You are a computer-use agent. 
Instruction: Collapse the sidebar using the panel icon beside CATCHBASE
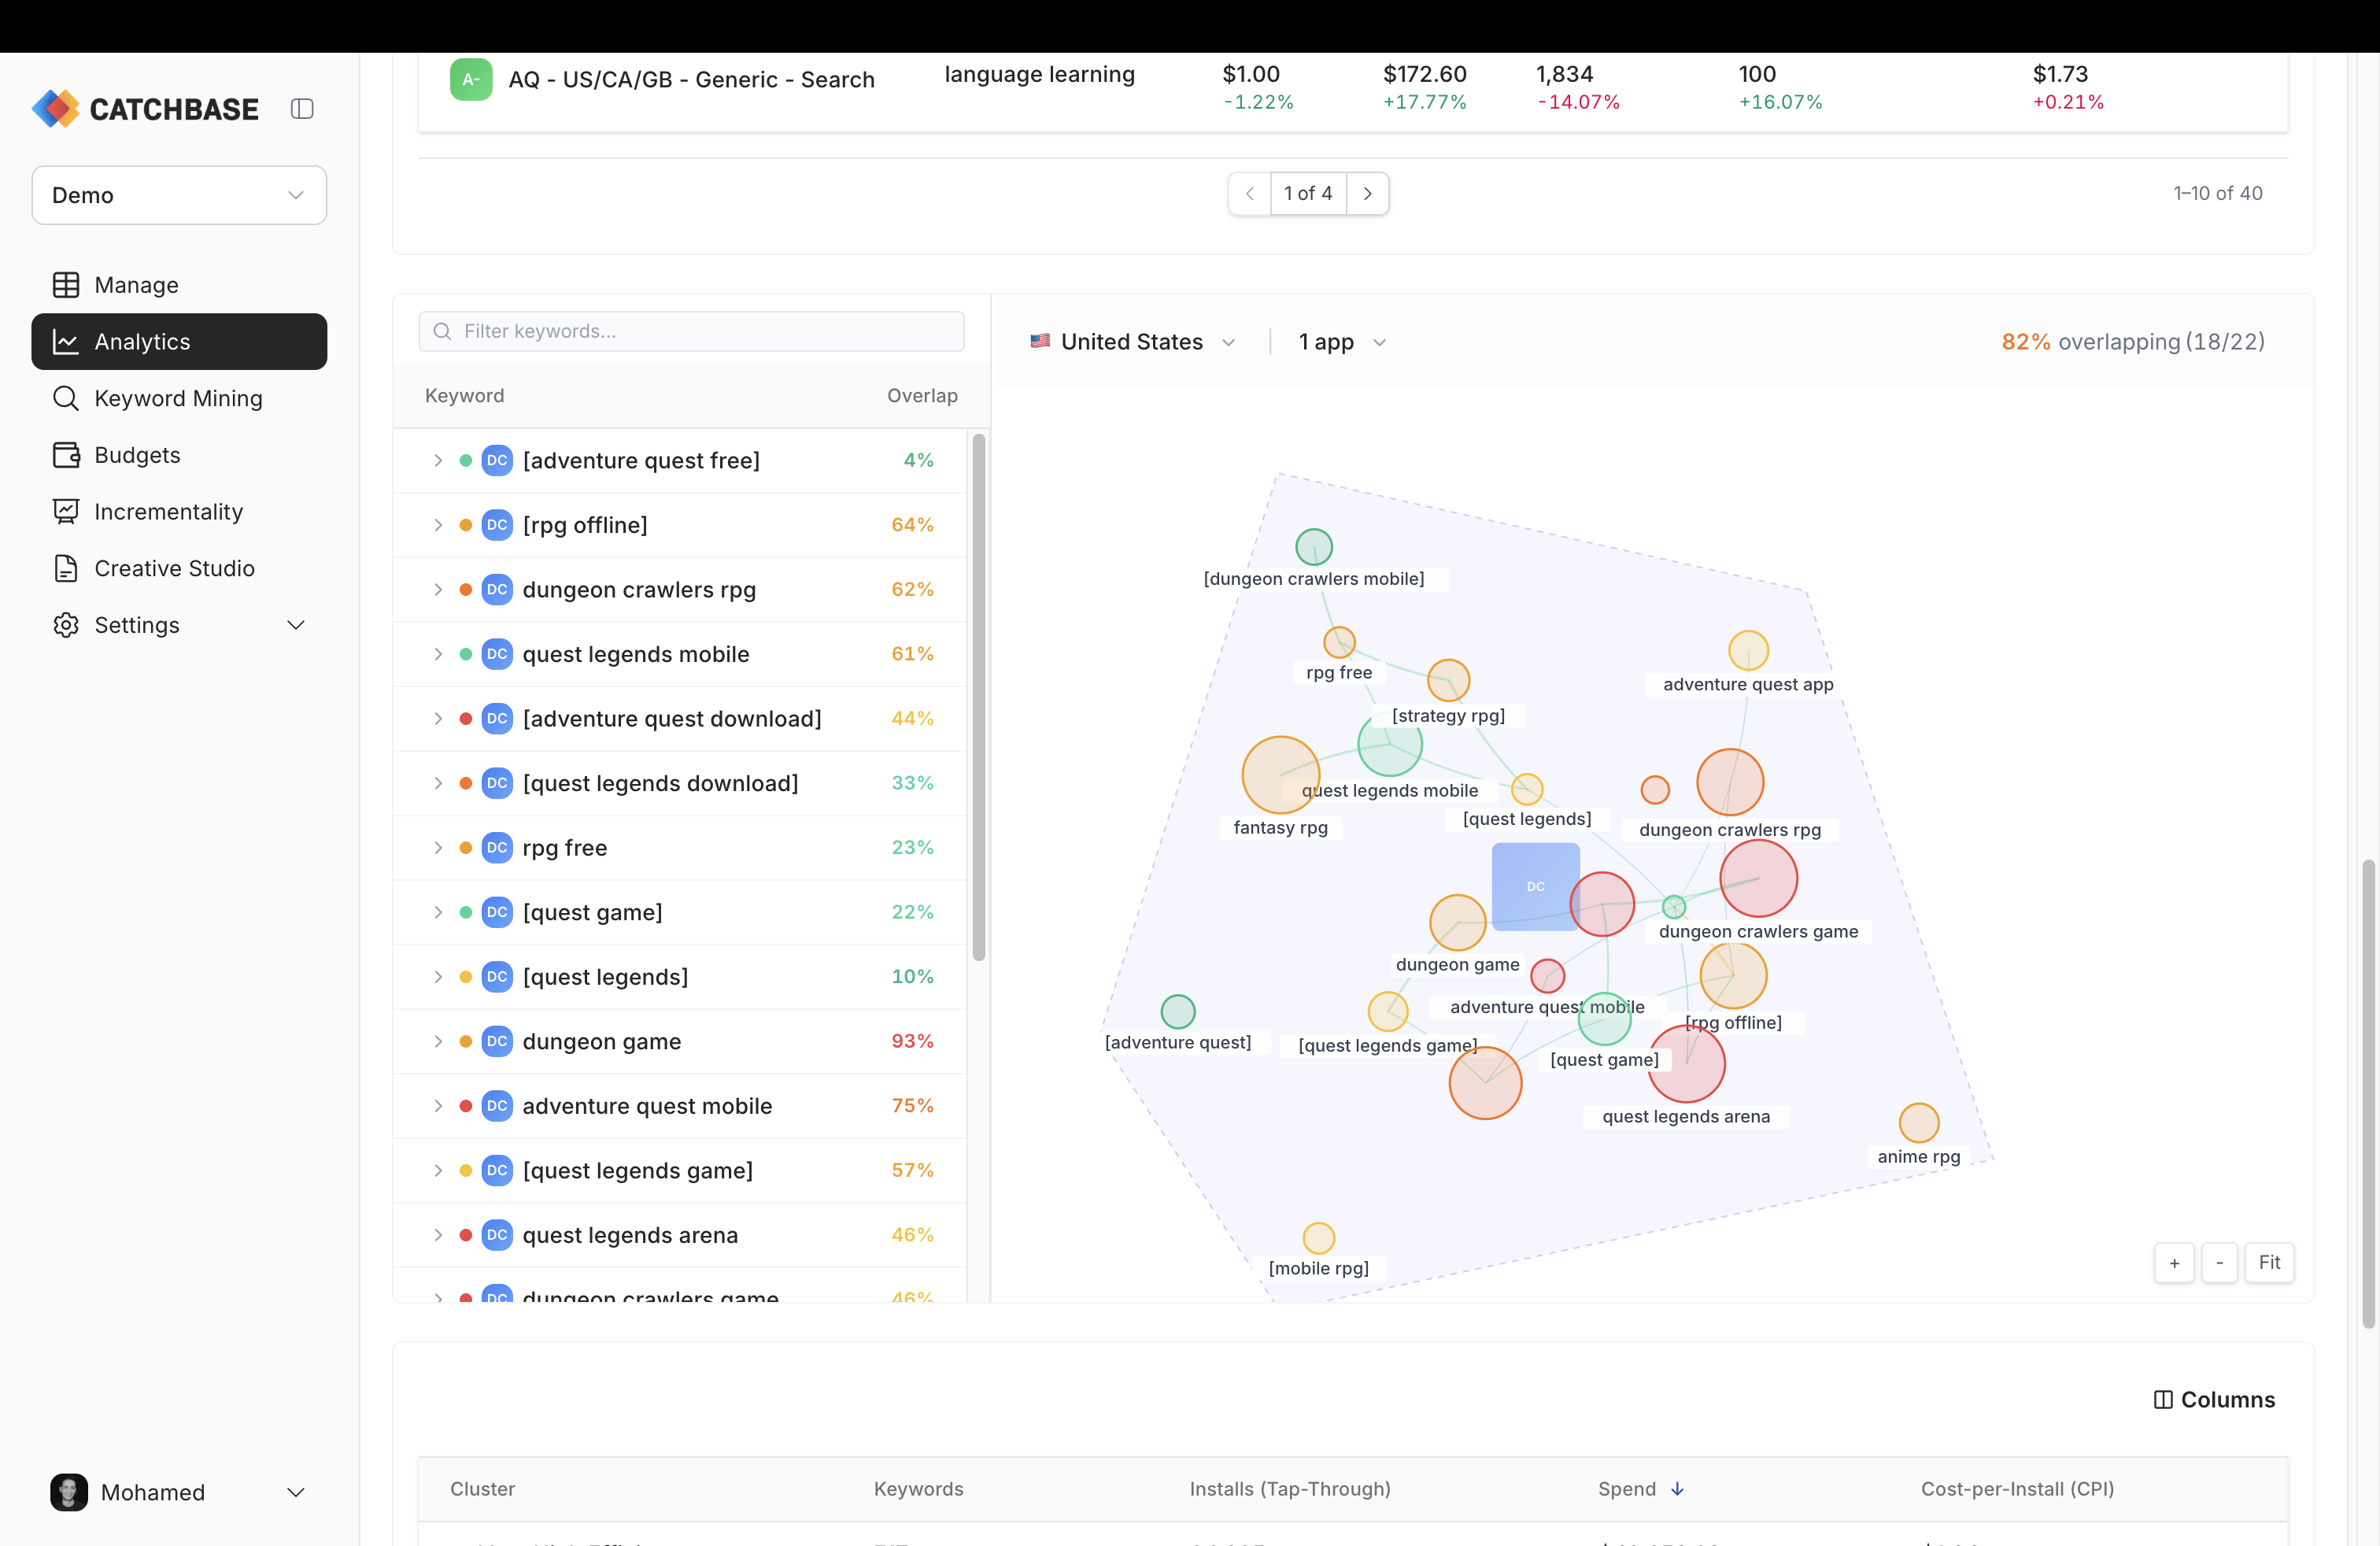tap(302, 108)
